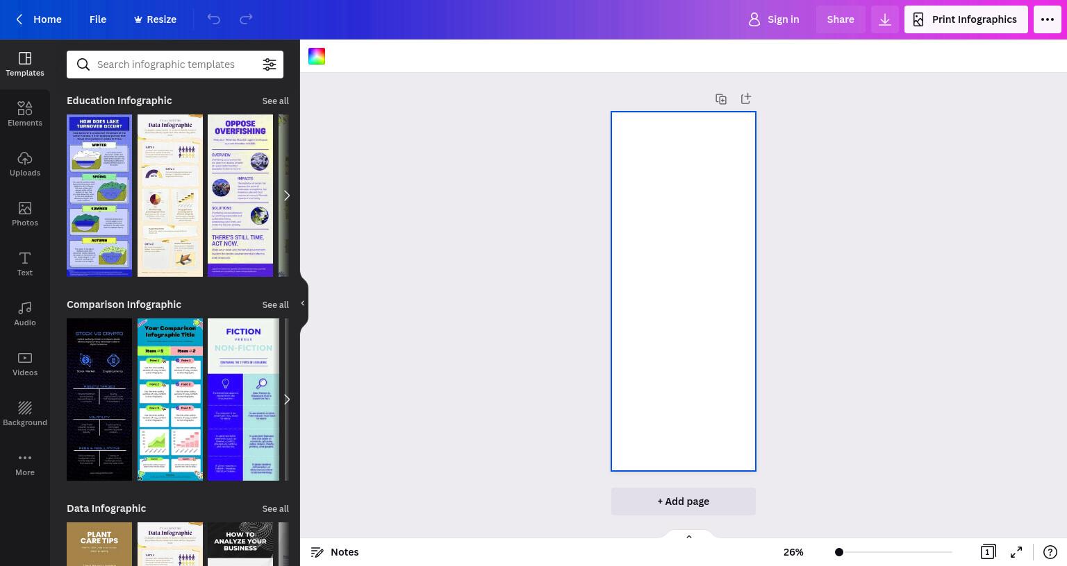Open the Audio sidebar tab
This screenshot has width=1067, height=566.
click(x=25, y=314)
